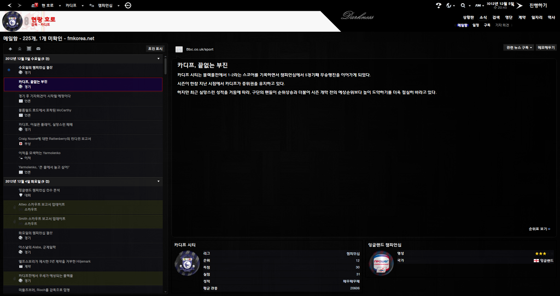Go back with the left arrow
The width and height of the screenshot is (560, 296).
click(10, 5)
